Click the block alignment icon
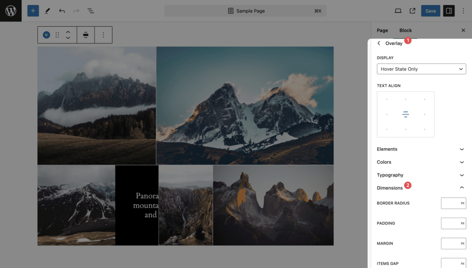This screenshot has height=268, width=472. click(x=86, y=35)
